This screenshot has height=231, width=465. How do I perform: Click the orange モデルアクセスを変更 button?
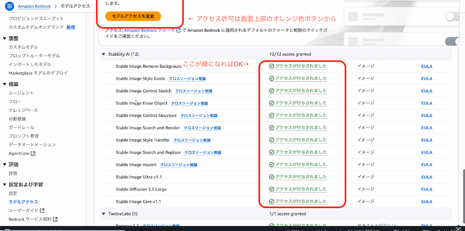click(133, 16)
